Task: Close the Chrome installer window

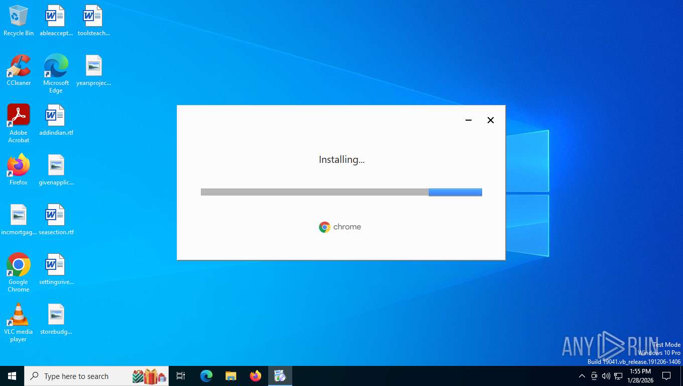Action: pyautogui.click(x=491, y=120)
